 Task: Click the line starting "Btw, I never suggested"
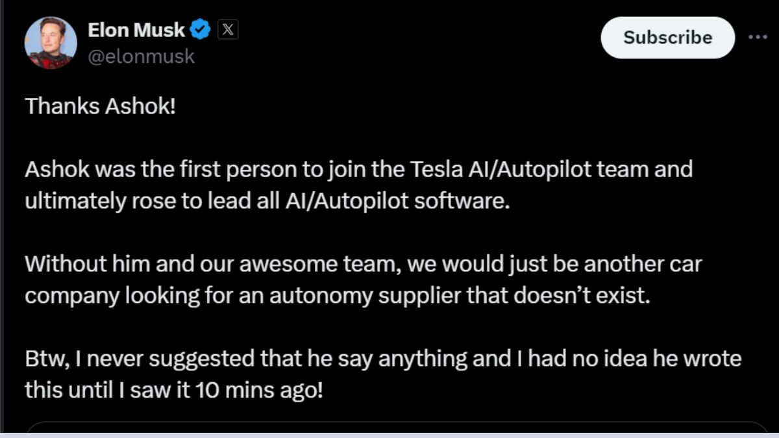click(383, 359)
